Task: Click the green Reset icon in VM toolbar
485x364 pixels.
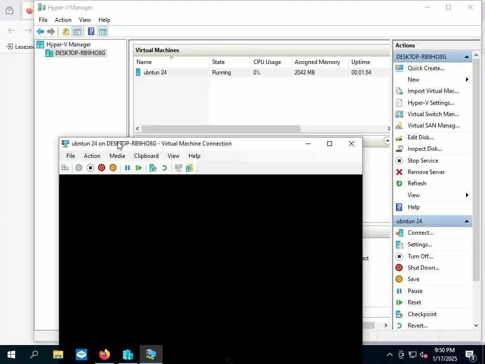Action: pyautogui.click(x=139, y=168)
